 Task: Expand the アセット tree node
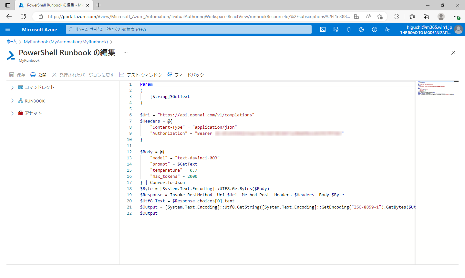(x=12, y=113)
